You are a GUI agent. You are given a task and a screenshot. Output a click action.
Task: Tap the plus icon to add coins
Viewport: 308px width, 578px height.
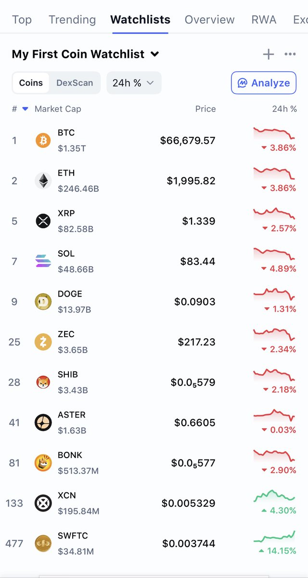point(268,54)
